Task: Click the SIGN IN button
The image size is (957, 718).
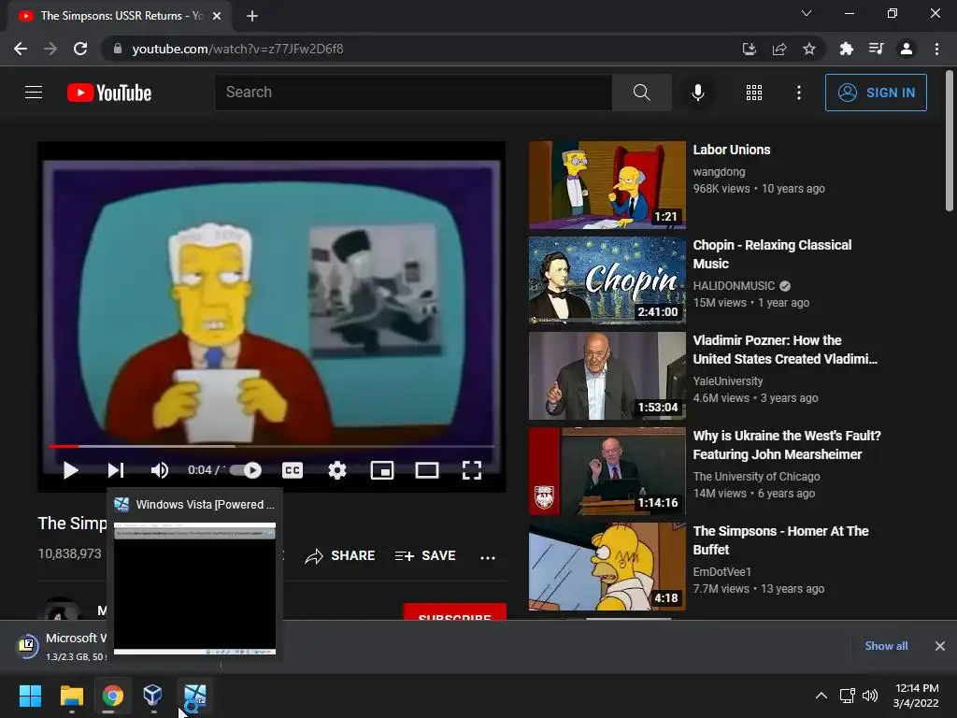Action: tap(876, 93)
